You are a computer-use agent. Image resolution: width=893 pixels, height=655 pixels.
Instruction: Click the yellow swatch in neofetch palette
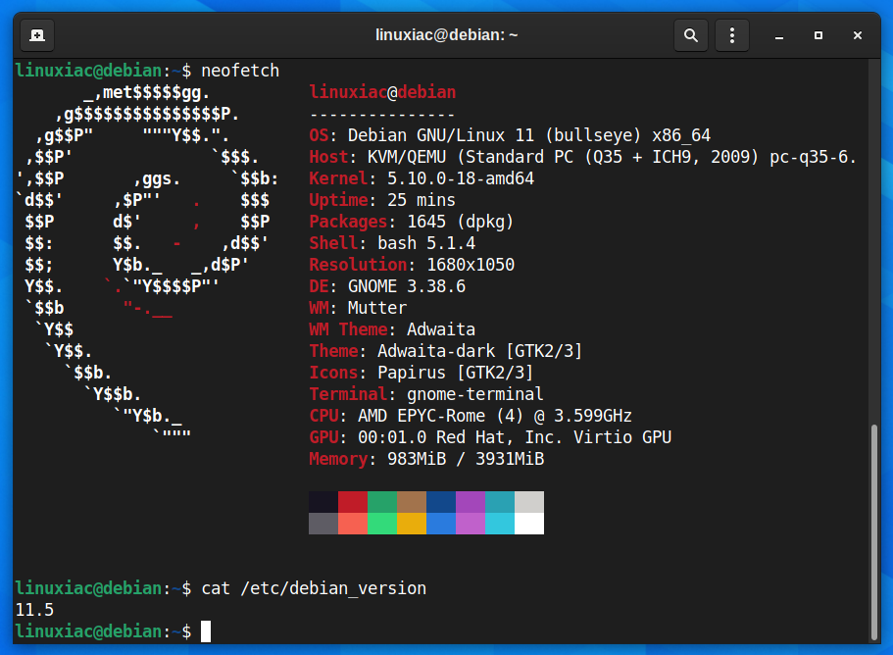click(x=412, y=524)
